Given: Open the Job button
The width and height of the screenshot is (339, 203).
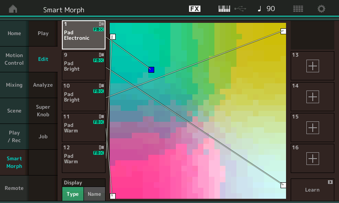Looking at the screenshot, I should click(x=43, y=137).
